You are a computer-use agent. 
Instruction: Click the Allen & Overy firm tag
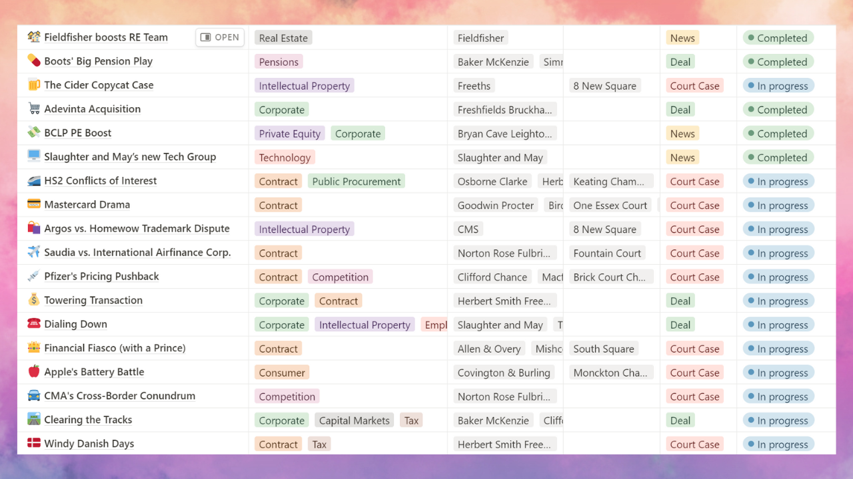[489, 349]
